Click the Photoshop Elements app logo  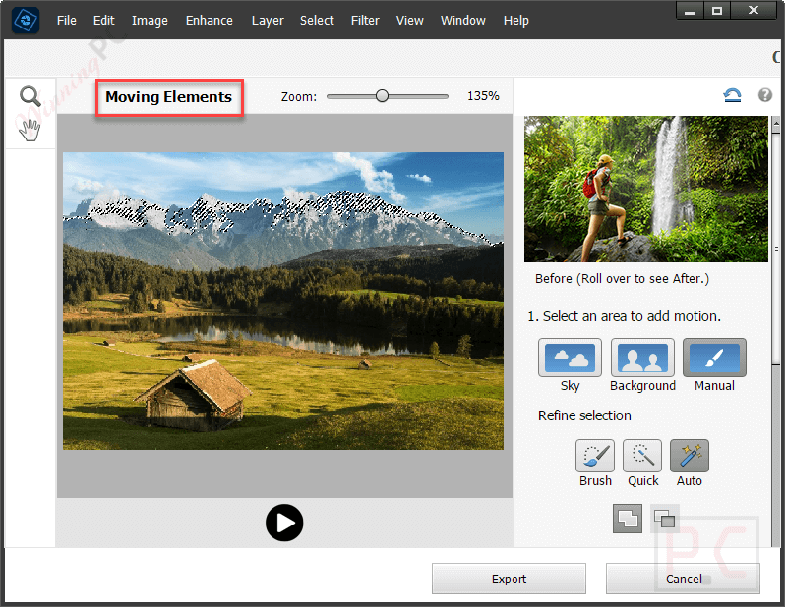[26, 20]
